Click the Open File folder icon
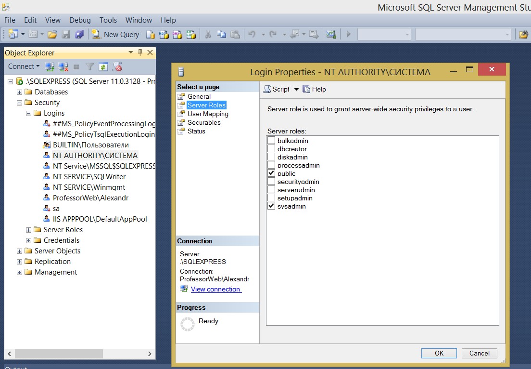The height and width of the screenshot is (369, 531). pos(52,34)
